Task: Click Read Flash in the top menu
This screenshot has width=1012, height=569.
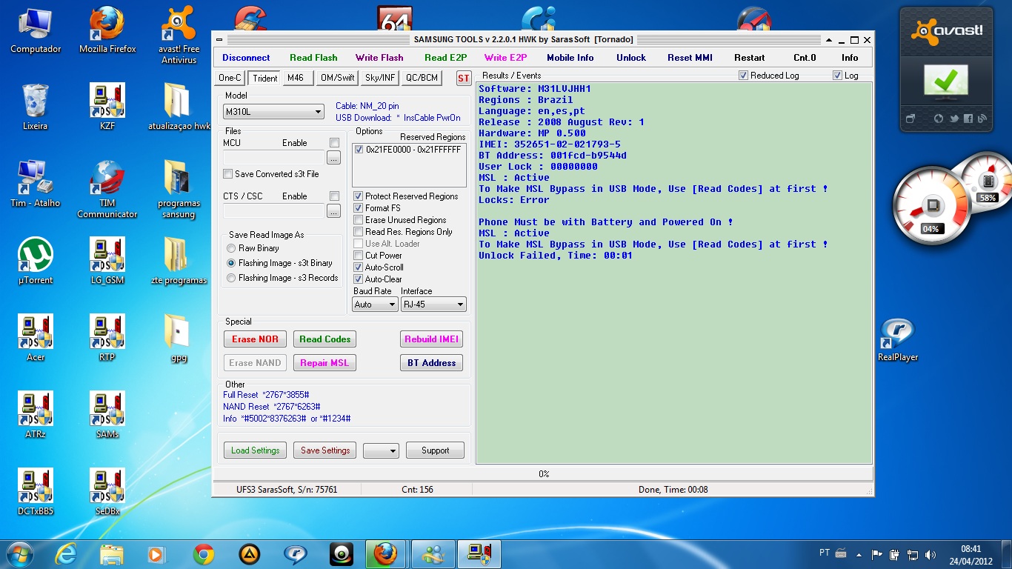Action: click(313, 58)
